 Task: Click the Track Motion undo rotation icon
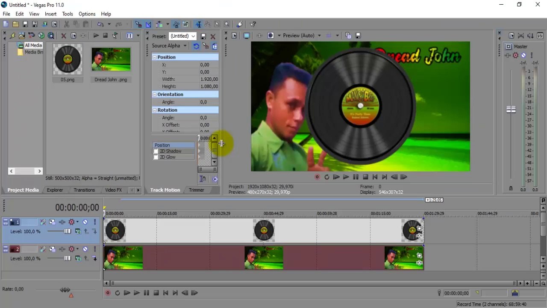(196, 46)
